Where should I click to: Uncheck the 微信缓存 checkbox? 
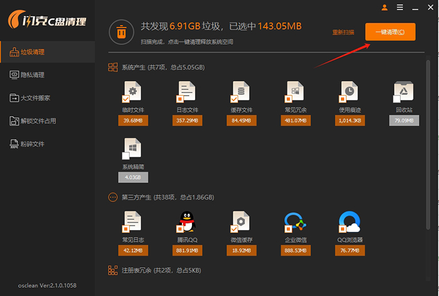pyautogui.click(x=234, y=229)
